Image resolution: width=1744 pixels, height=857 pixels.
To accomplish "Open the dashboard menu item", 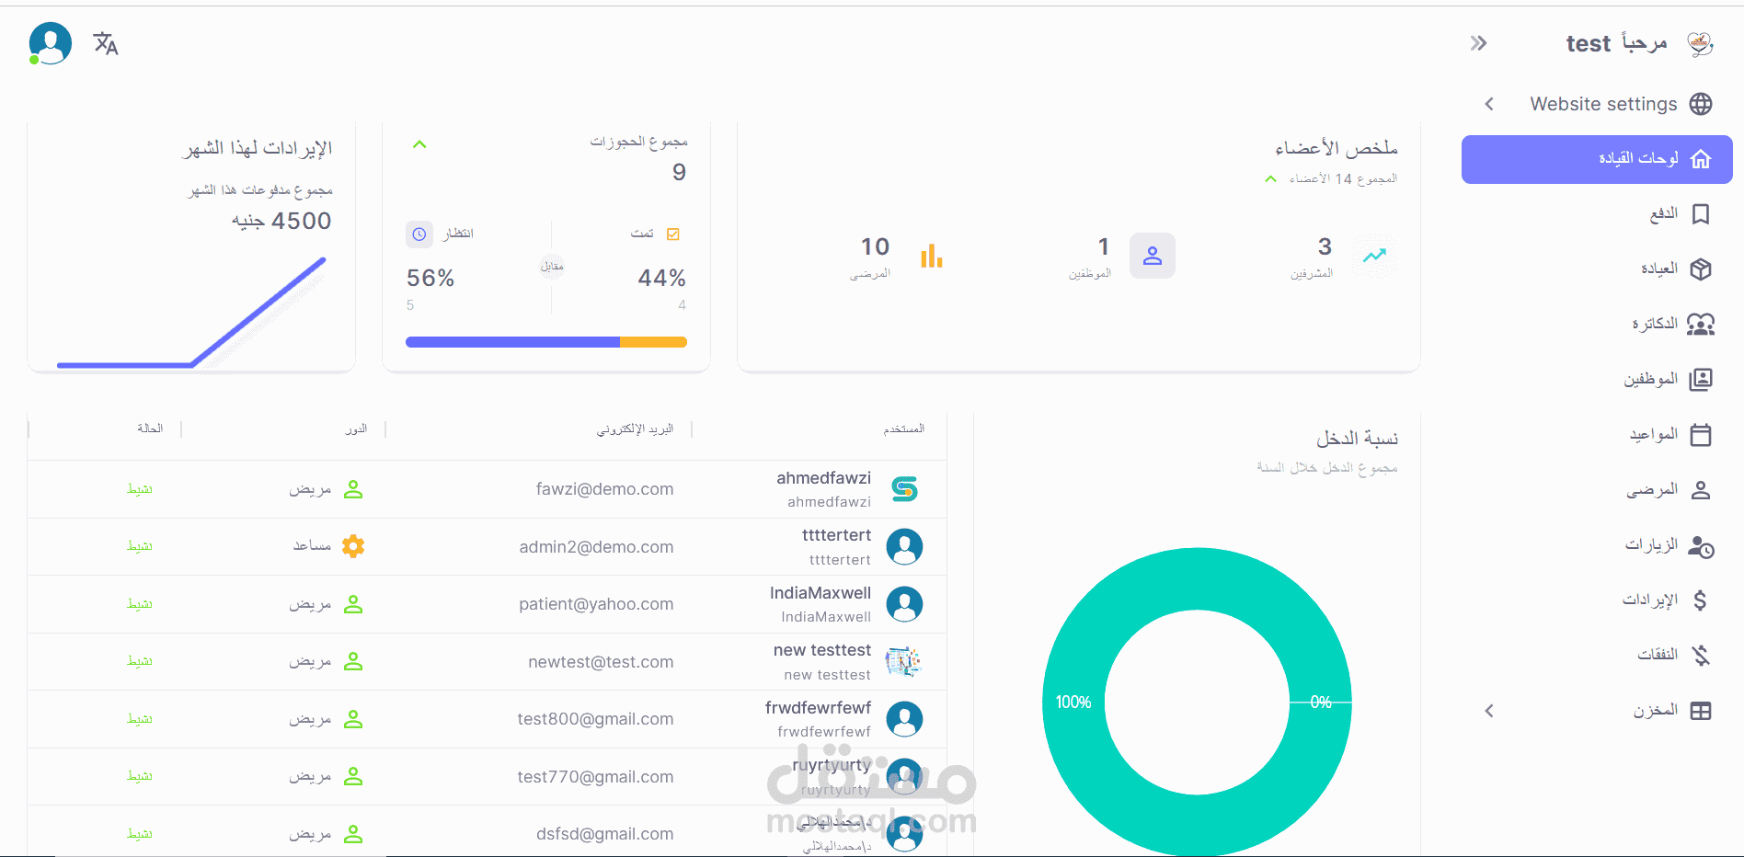I will tap(1597, 159).
